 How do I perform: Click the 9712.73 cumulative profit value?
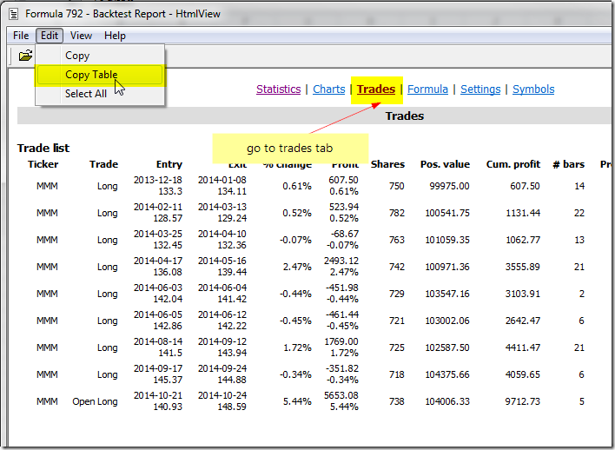521,401
